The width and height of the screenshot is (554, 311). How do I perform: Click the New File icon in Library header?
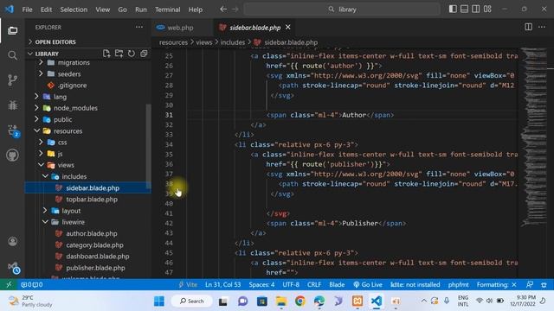coord(106,54)
